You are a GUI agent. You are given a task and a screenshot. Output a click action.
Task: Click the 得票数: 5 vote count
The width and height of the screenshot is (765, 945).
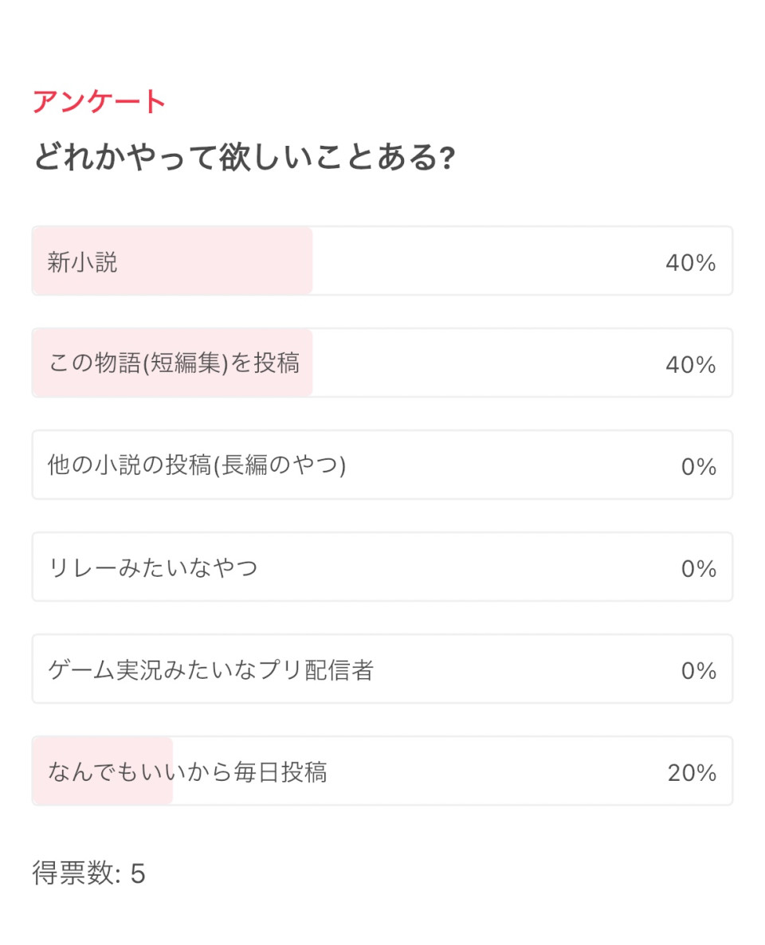click(88, 873)
